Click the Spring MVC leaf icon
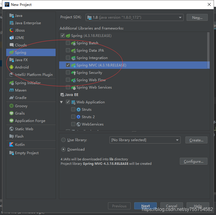Screen dimensions: 216x215 coord(74,65)
